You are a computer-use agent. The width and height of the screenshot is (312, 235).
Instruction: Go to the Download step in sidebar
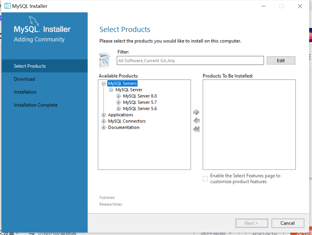pyautogui.click(x=24, y=79)
